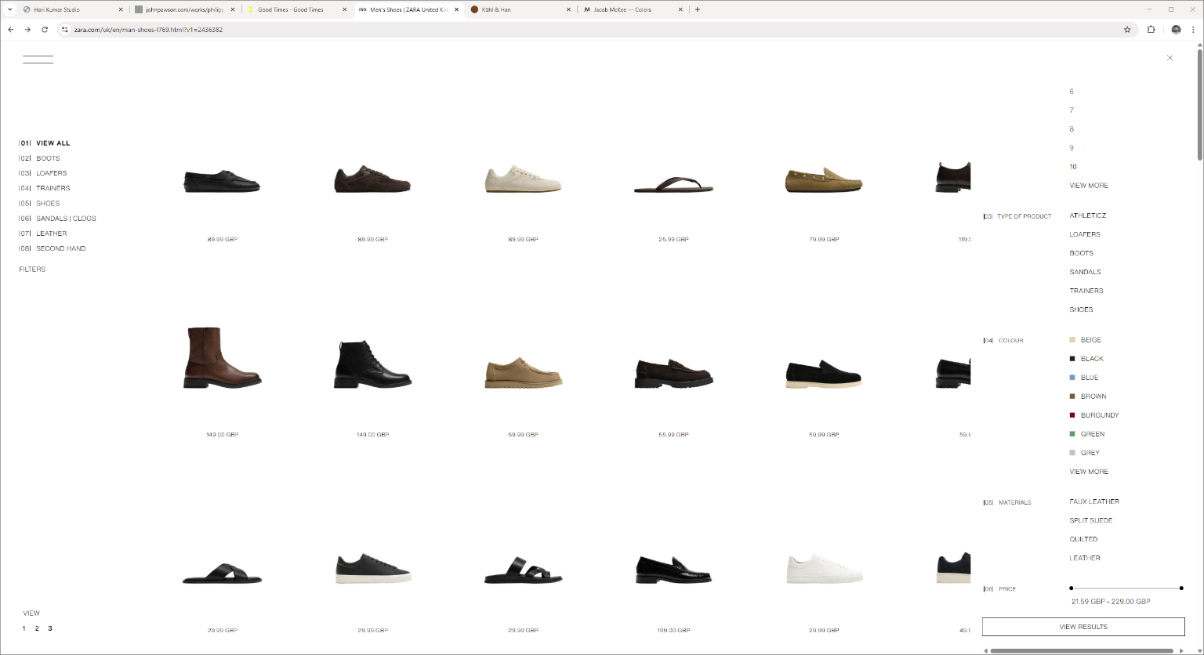Toggle the Burgundy colour filter option
1204x655 pixels.
tap(1099, 415)
